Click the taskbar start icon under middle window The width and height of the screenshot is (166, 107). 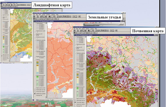[33, 100]
